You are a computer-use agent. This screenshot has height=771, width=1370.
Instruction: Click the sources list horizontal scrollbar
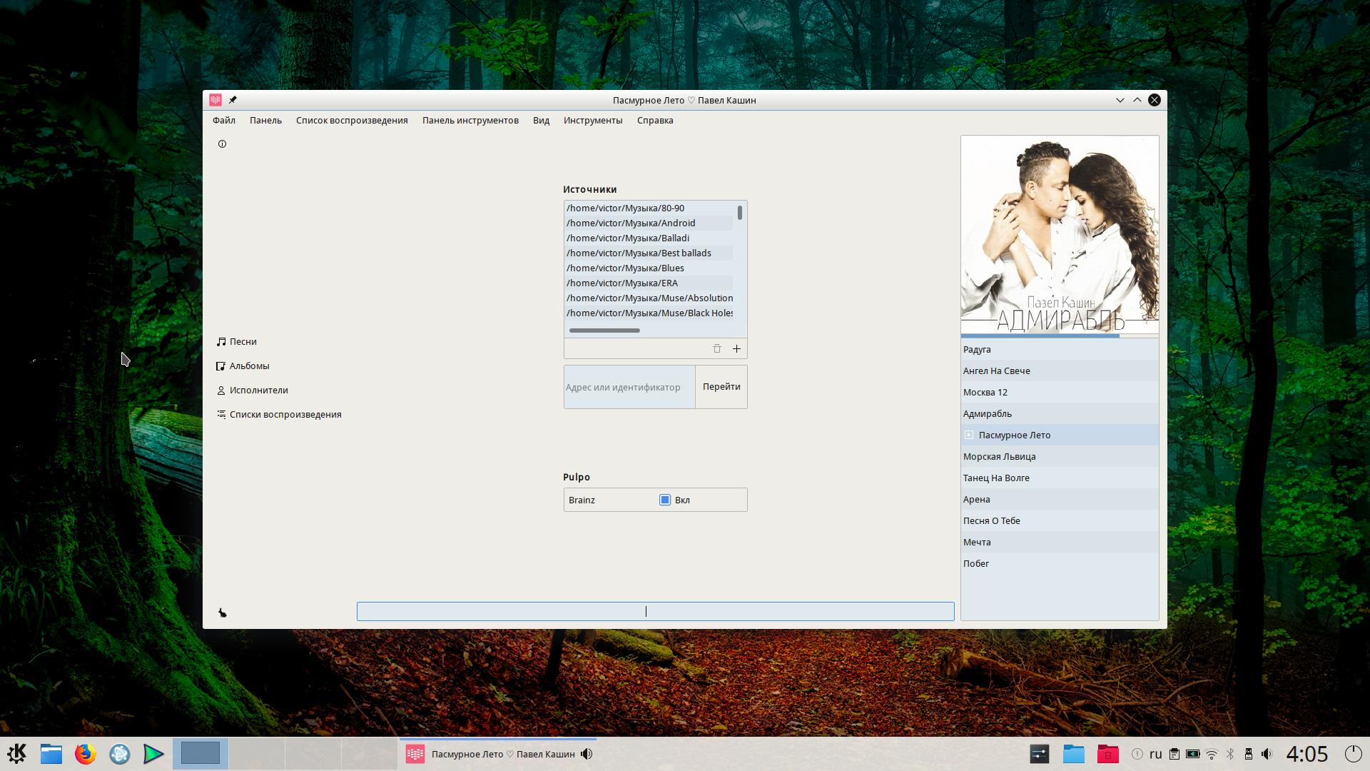(x=604, y=331)
